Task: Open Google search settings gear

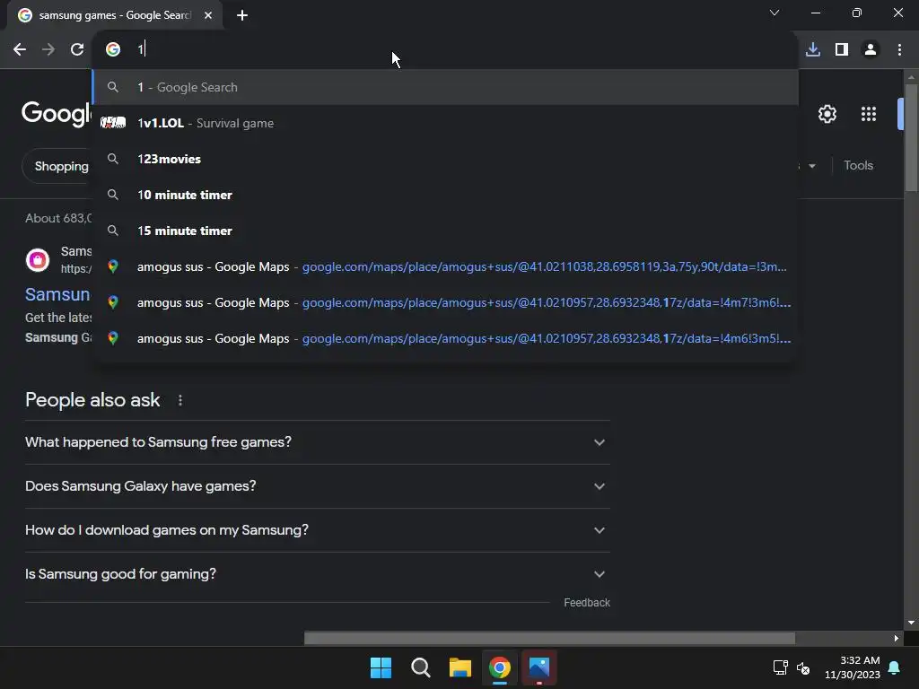Action: click(x=827, y=114)
